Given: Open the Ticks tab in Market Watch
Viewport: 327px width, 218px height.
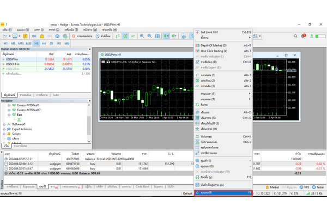Looking at the screenshot, I should tap(55, 95).
